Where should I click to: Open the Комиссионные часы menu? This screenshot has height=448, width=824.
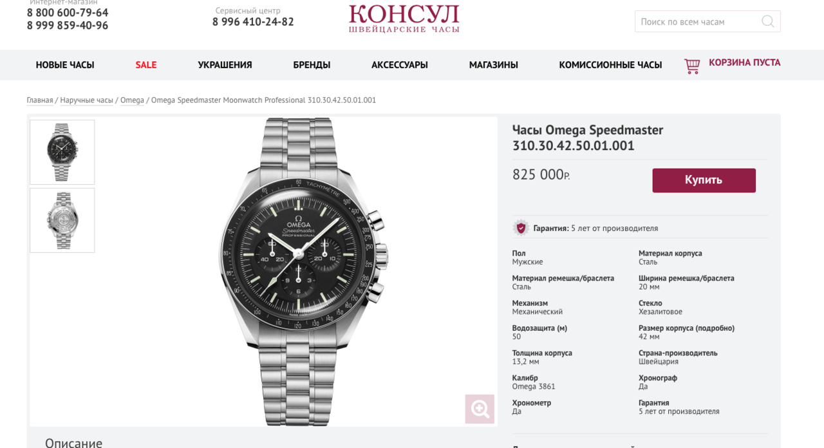point(610,65)
